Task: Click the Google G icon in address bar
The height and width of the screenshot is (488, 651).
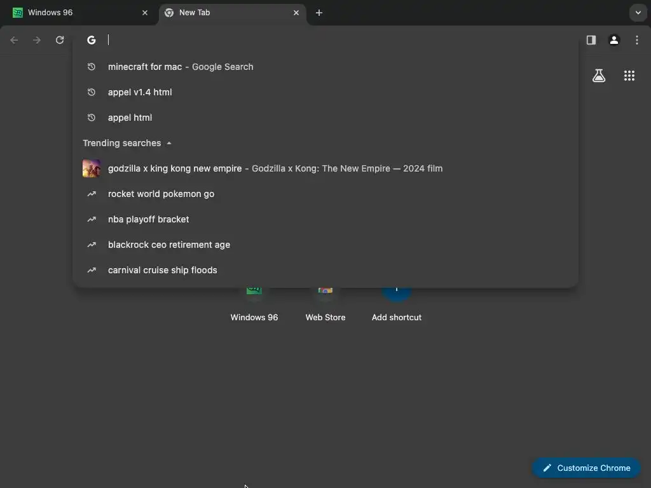Action: [92, 40]
